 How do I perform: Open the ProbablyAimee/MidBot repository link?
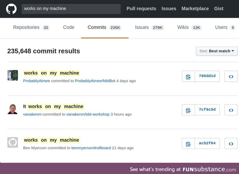95,81
